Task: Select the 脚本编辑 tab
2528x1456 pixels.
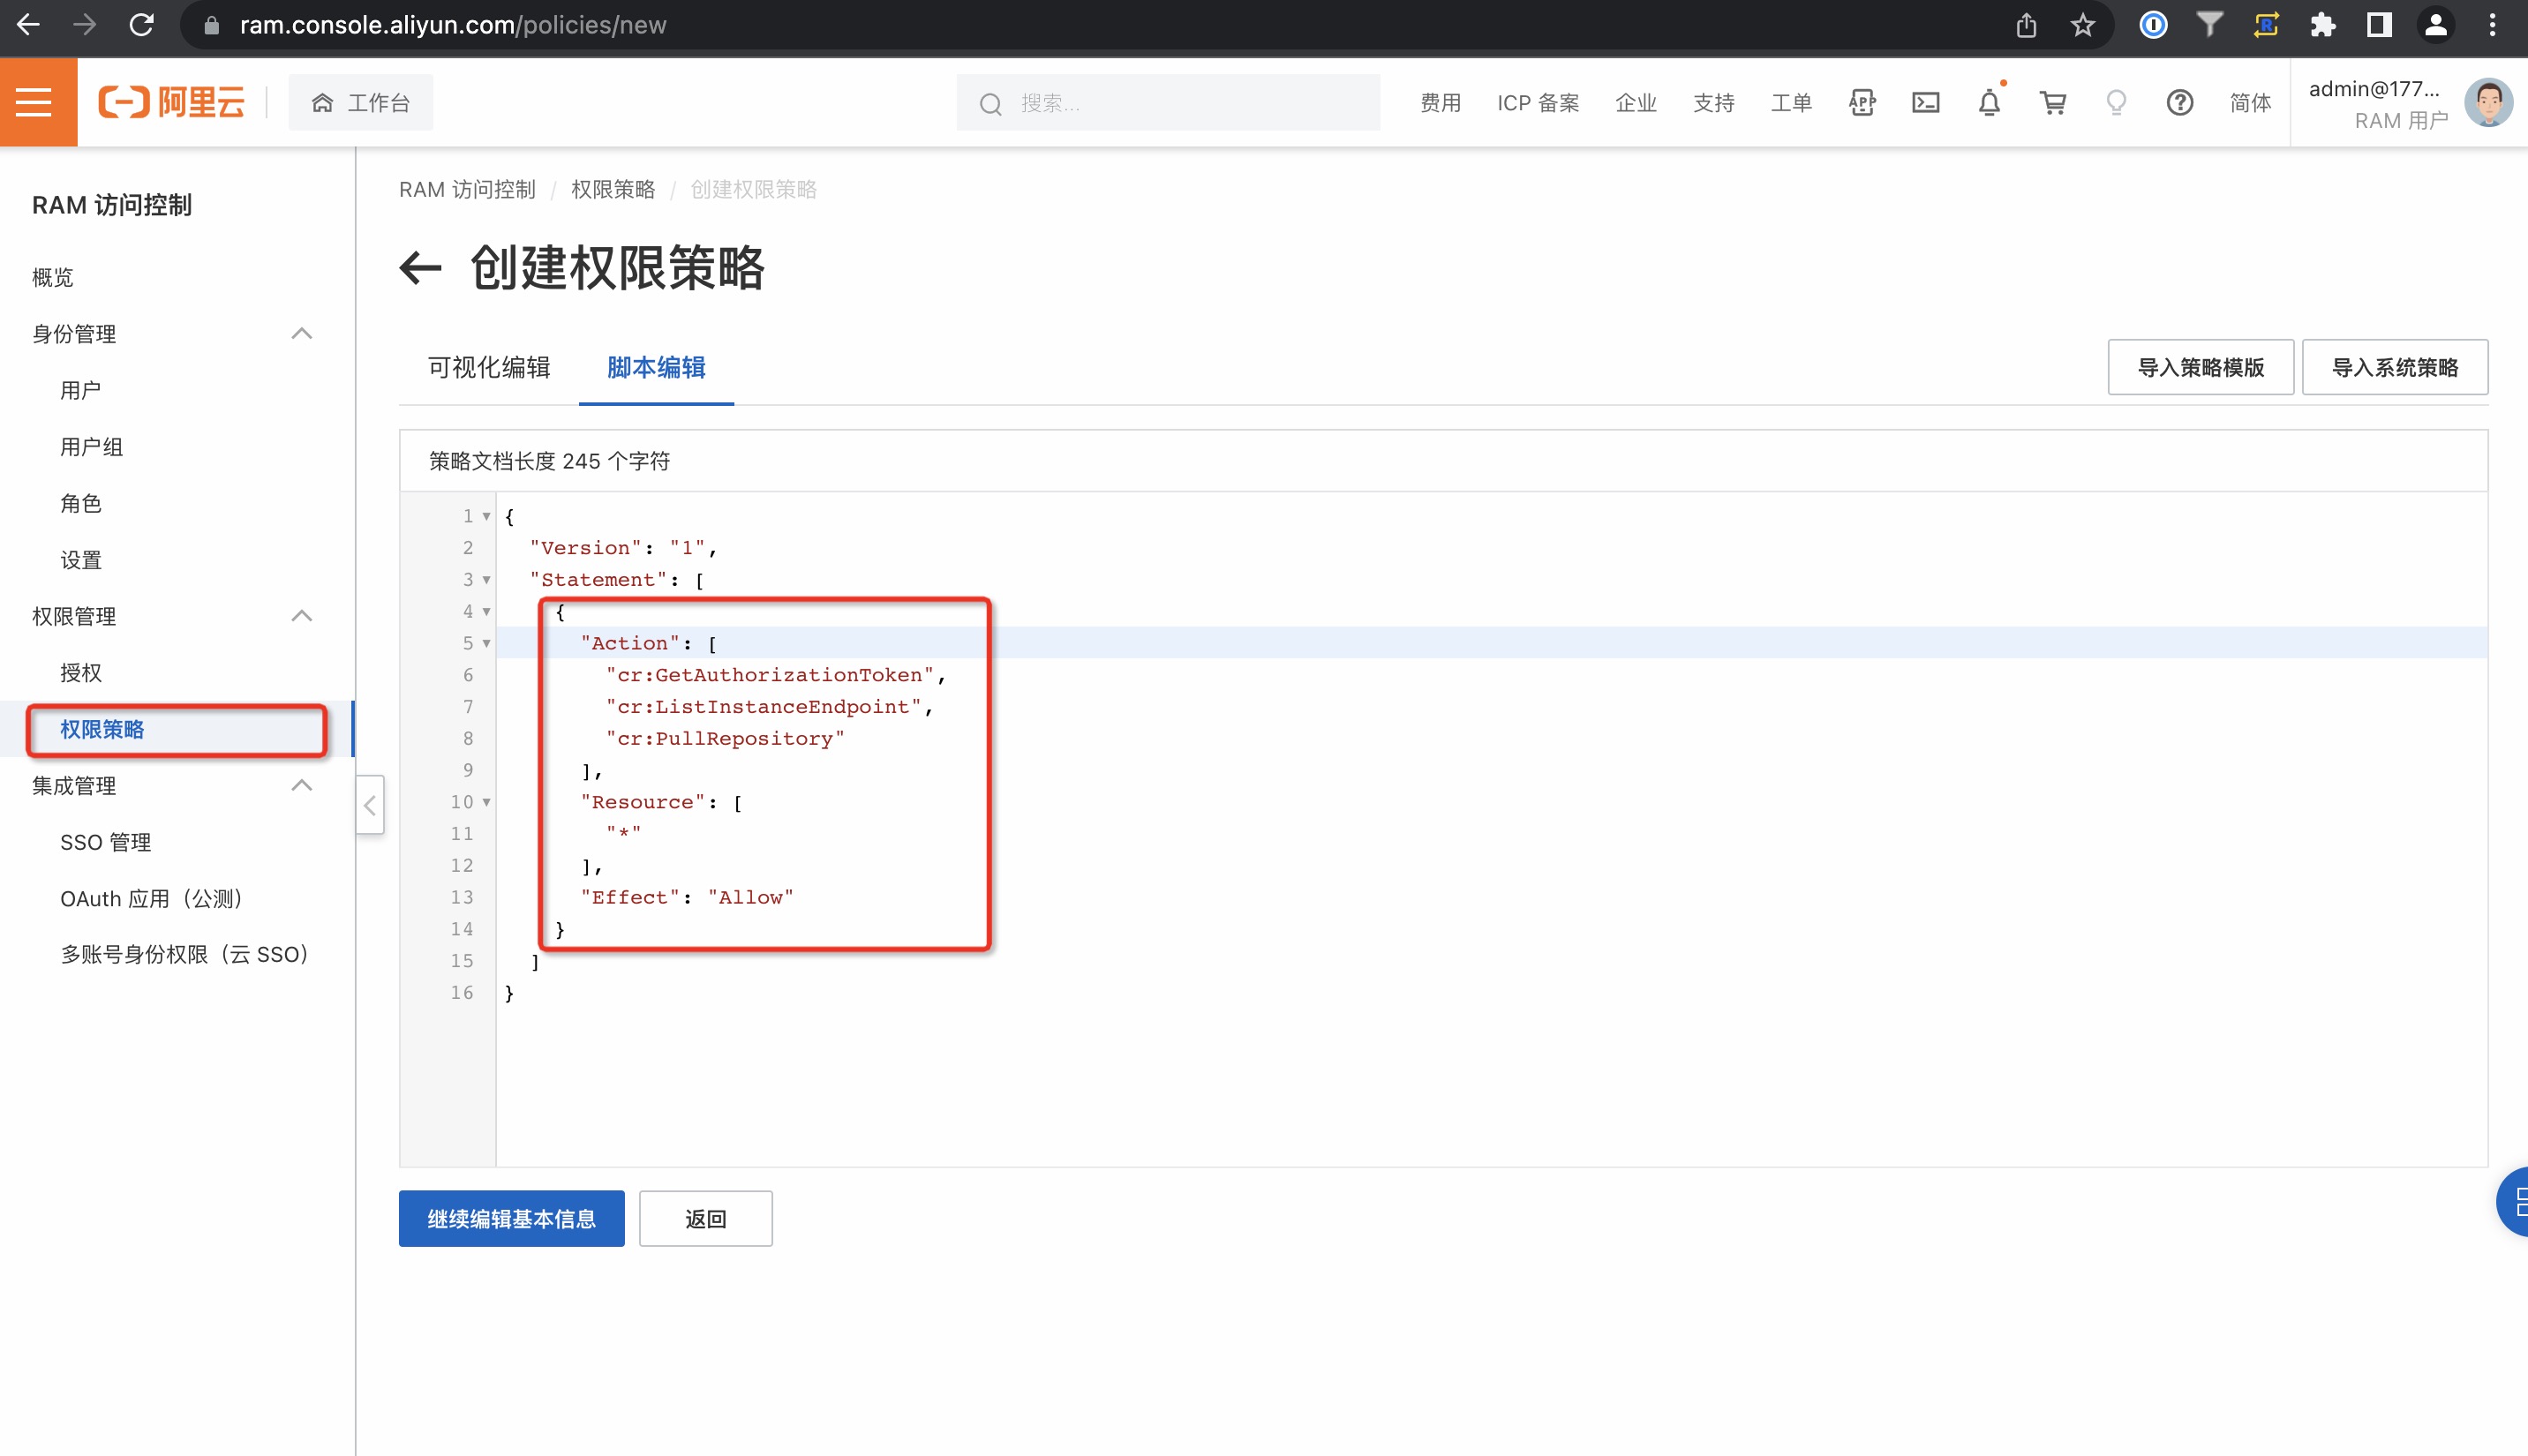Action: [x=656, y=368]
